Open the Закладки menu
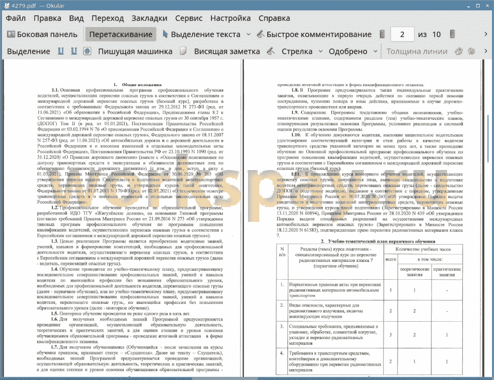494x380 pixels. (149, 18)
